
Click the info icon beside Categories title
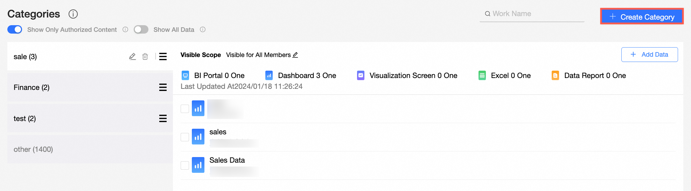[x=73, y=14]
